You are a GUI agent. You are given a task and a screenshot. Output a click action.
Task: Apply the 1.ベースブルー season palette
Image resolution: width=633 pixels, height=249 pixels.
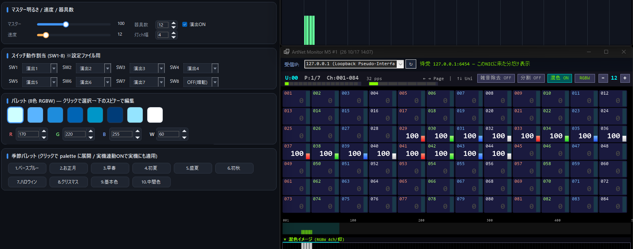pyautogui.click(x=27, y=168)
